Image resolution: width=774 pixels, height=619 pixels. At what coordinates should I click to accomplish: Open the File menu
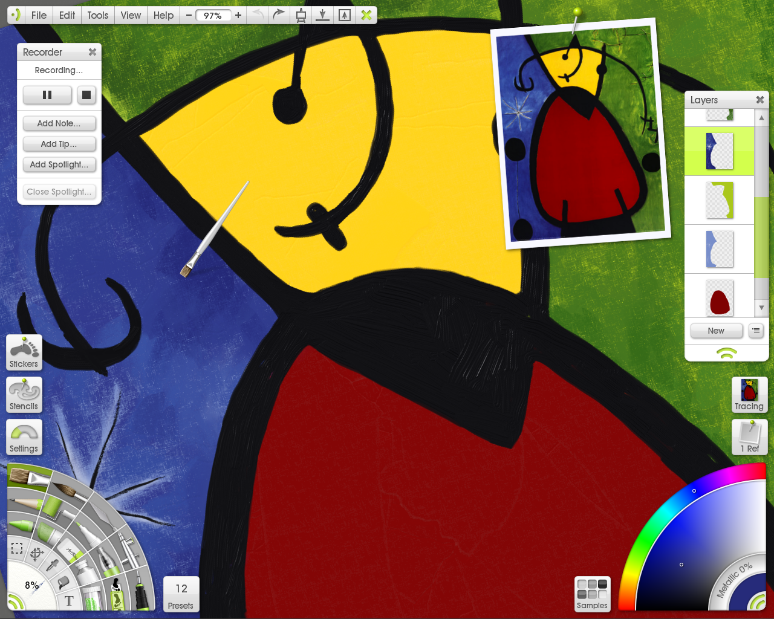click(39, 15)
